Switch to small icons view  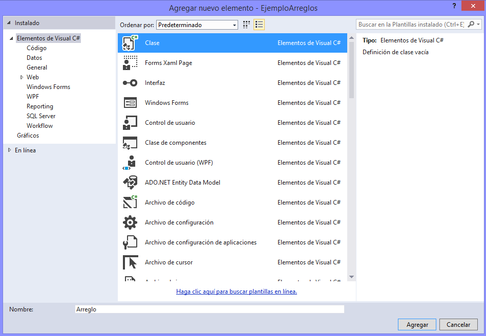click(x=246, y=25)
